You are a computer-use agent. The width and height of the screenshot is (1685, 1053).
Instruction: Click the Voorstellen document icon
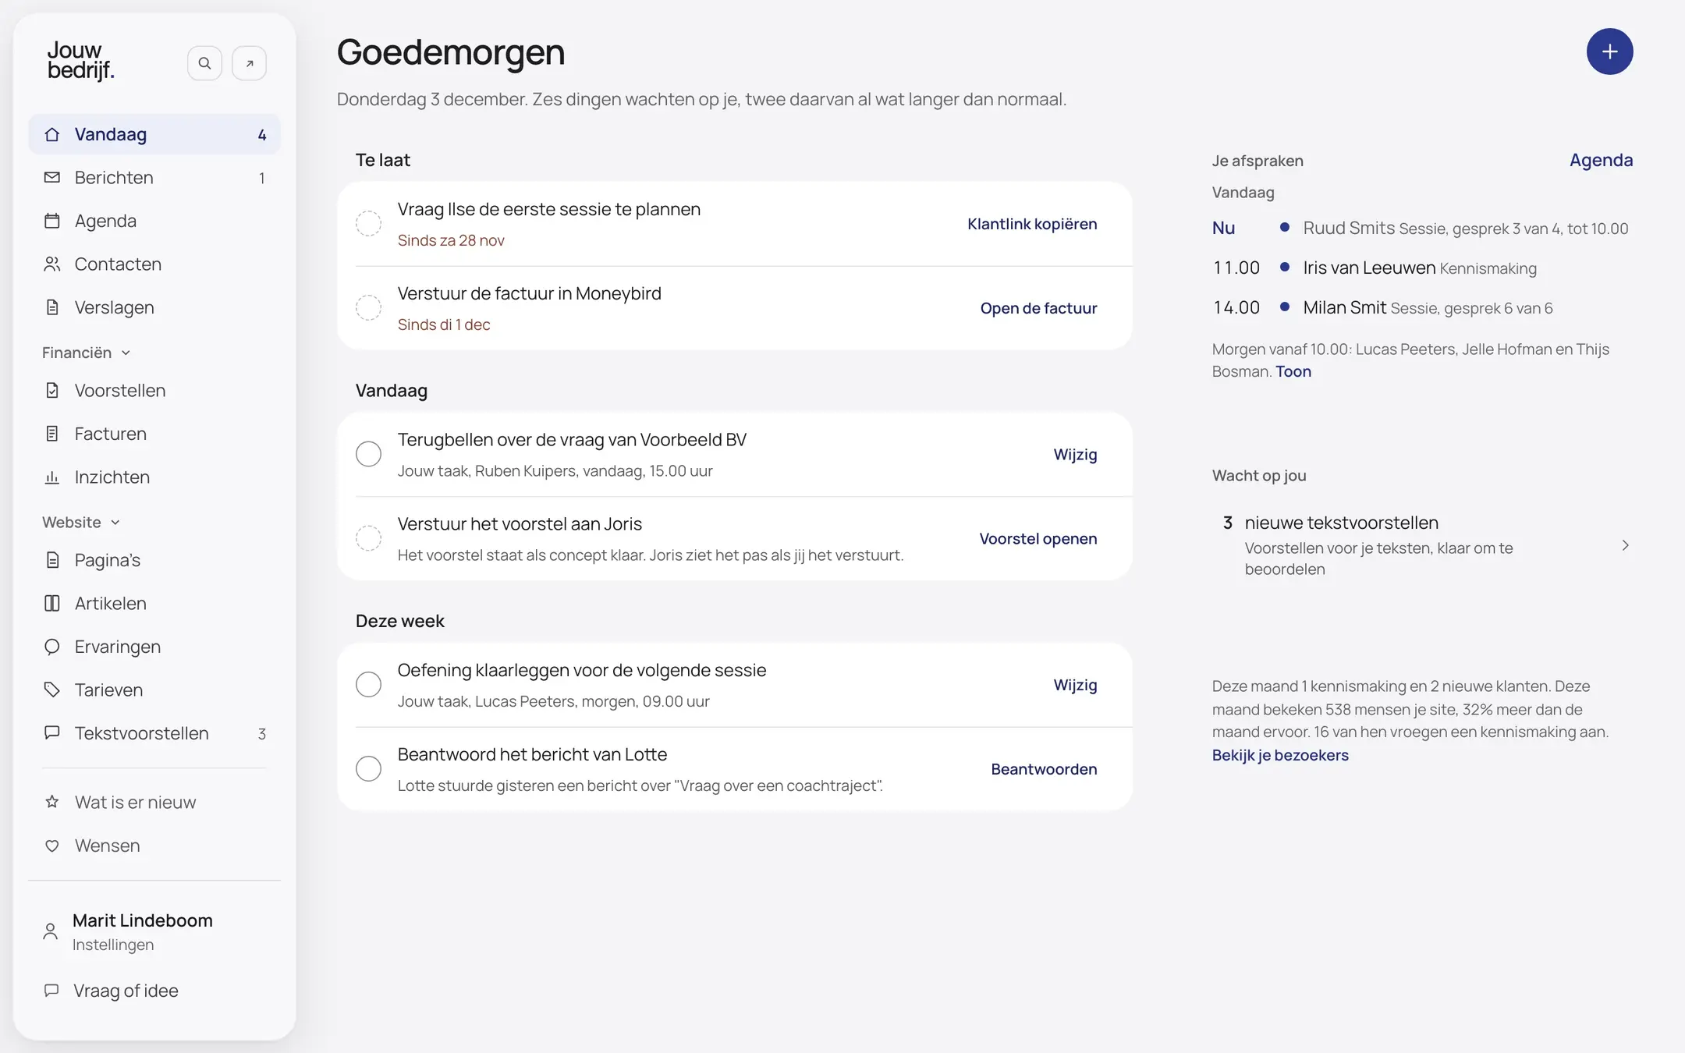[52, 390]
